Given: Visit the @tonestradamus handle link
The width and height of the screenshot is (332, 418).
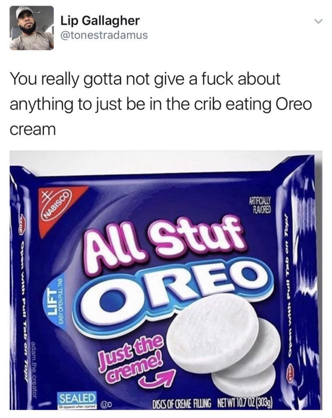Looking at the screenshot, I should 104,35.
